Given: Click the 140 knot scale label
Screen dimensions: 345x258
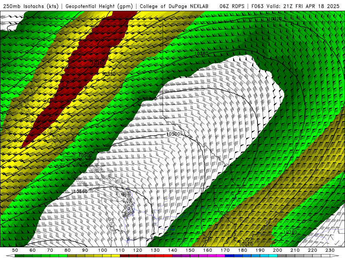Looking at the screenshot, I should (x=172, y=250).
